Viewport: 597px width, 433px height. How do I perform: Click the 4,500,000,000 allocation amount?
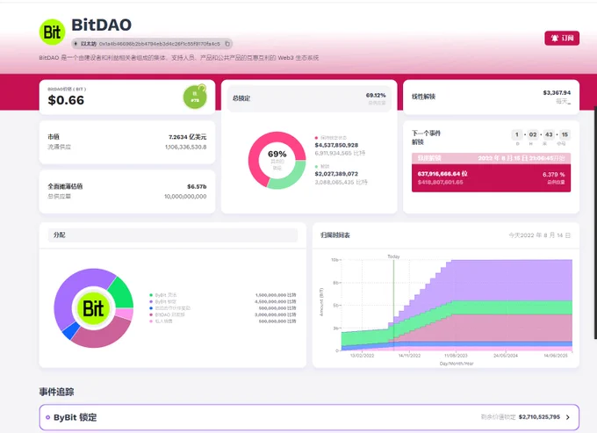click(276, 301)
